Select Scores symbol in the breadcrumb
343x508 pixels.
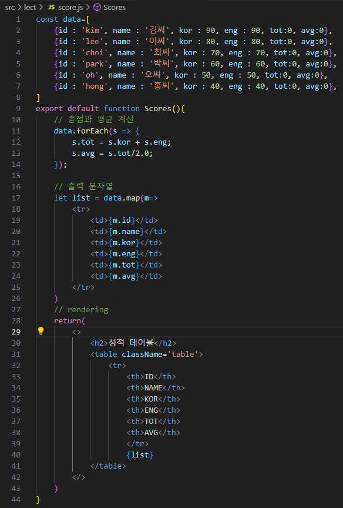114,7
